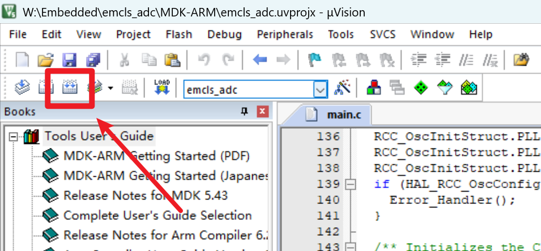Go to next bookmark icon
Image resolution: width=541 pixels, height=251 pixels.
[363, 59]
